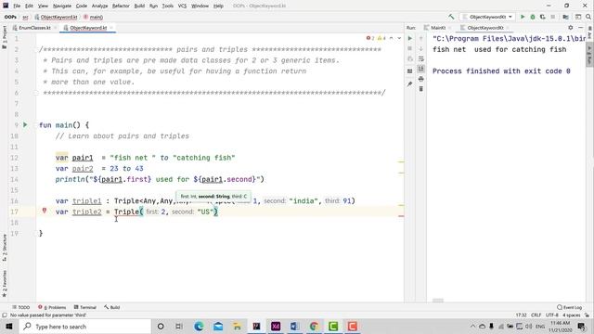
Task: Open the Edit menu
Action: point(29,6)
